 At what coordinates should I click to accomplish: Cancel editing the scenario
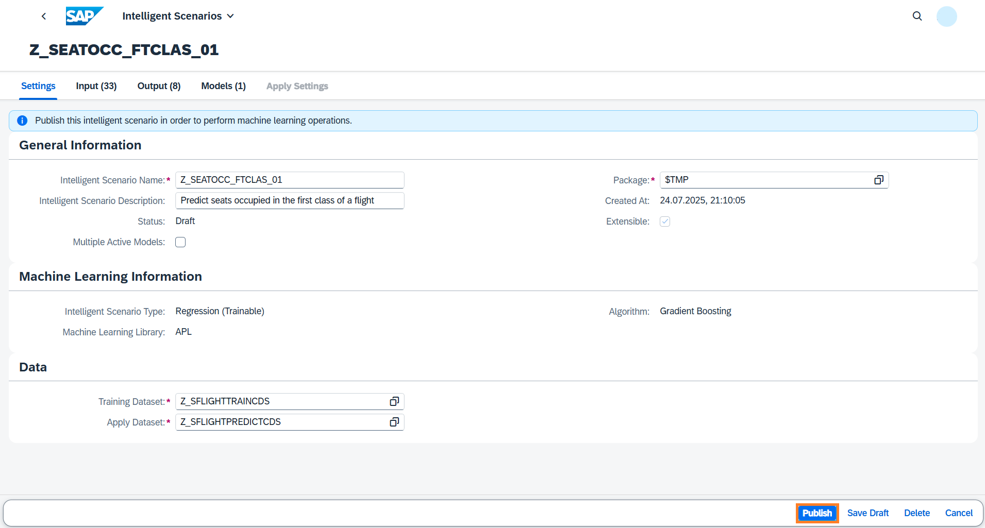[x=958, y=513]
